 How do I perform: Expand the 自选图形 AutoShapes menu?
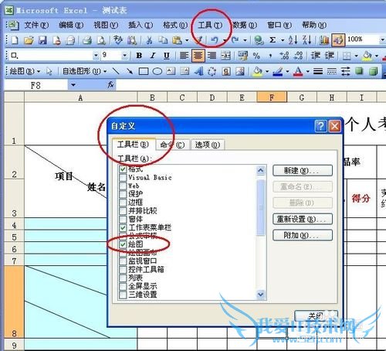click(x=85, y=71)
